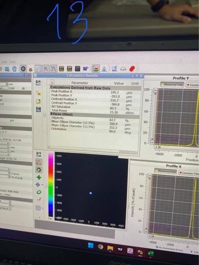Collapse Calculation Results sidebar with small arrow handle
Viewport: 199px width, 265px height.
(44, 114)
